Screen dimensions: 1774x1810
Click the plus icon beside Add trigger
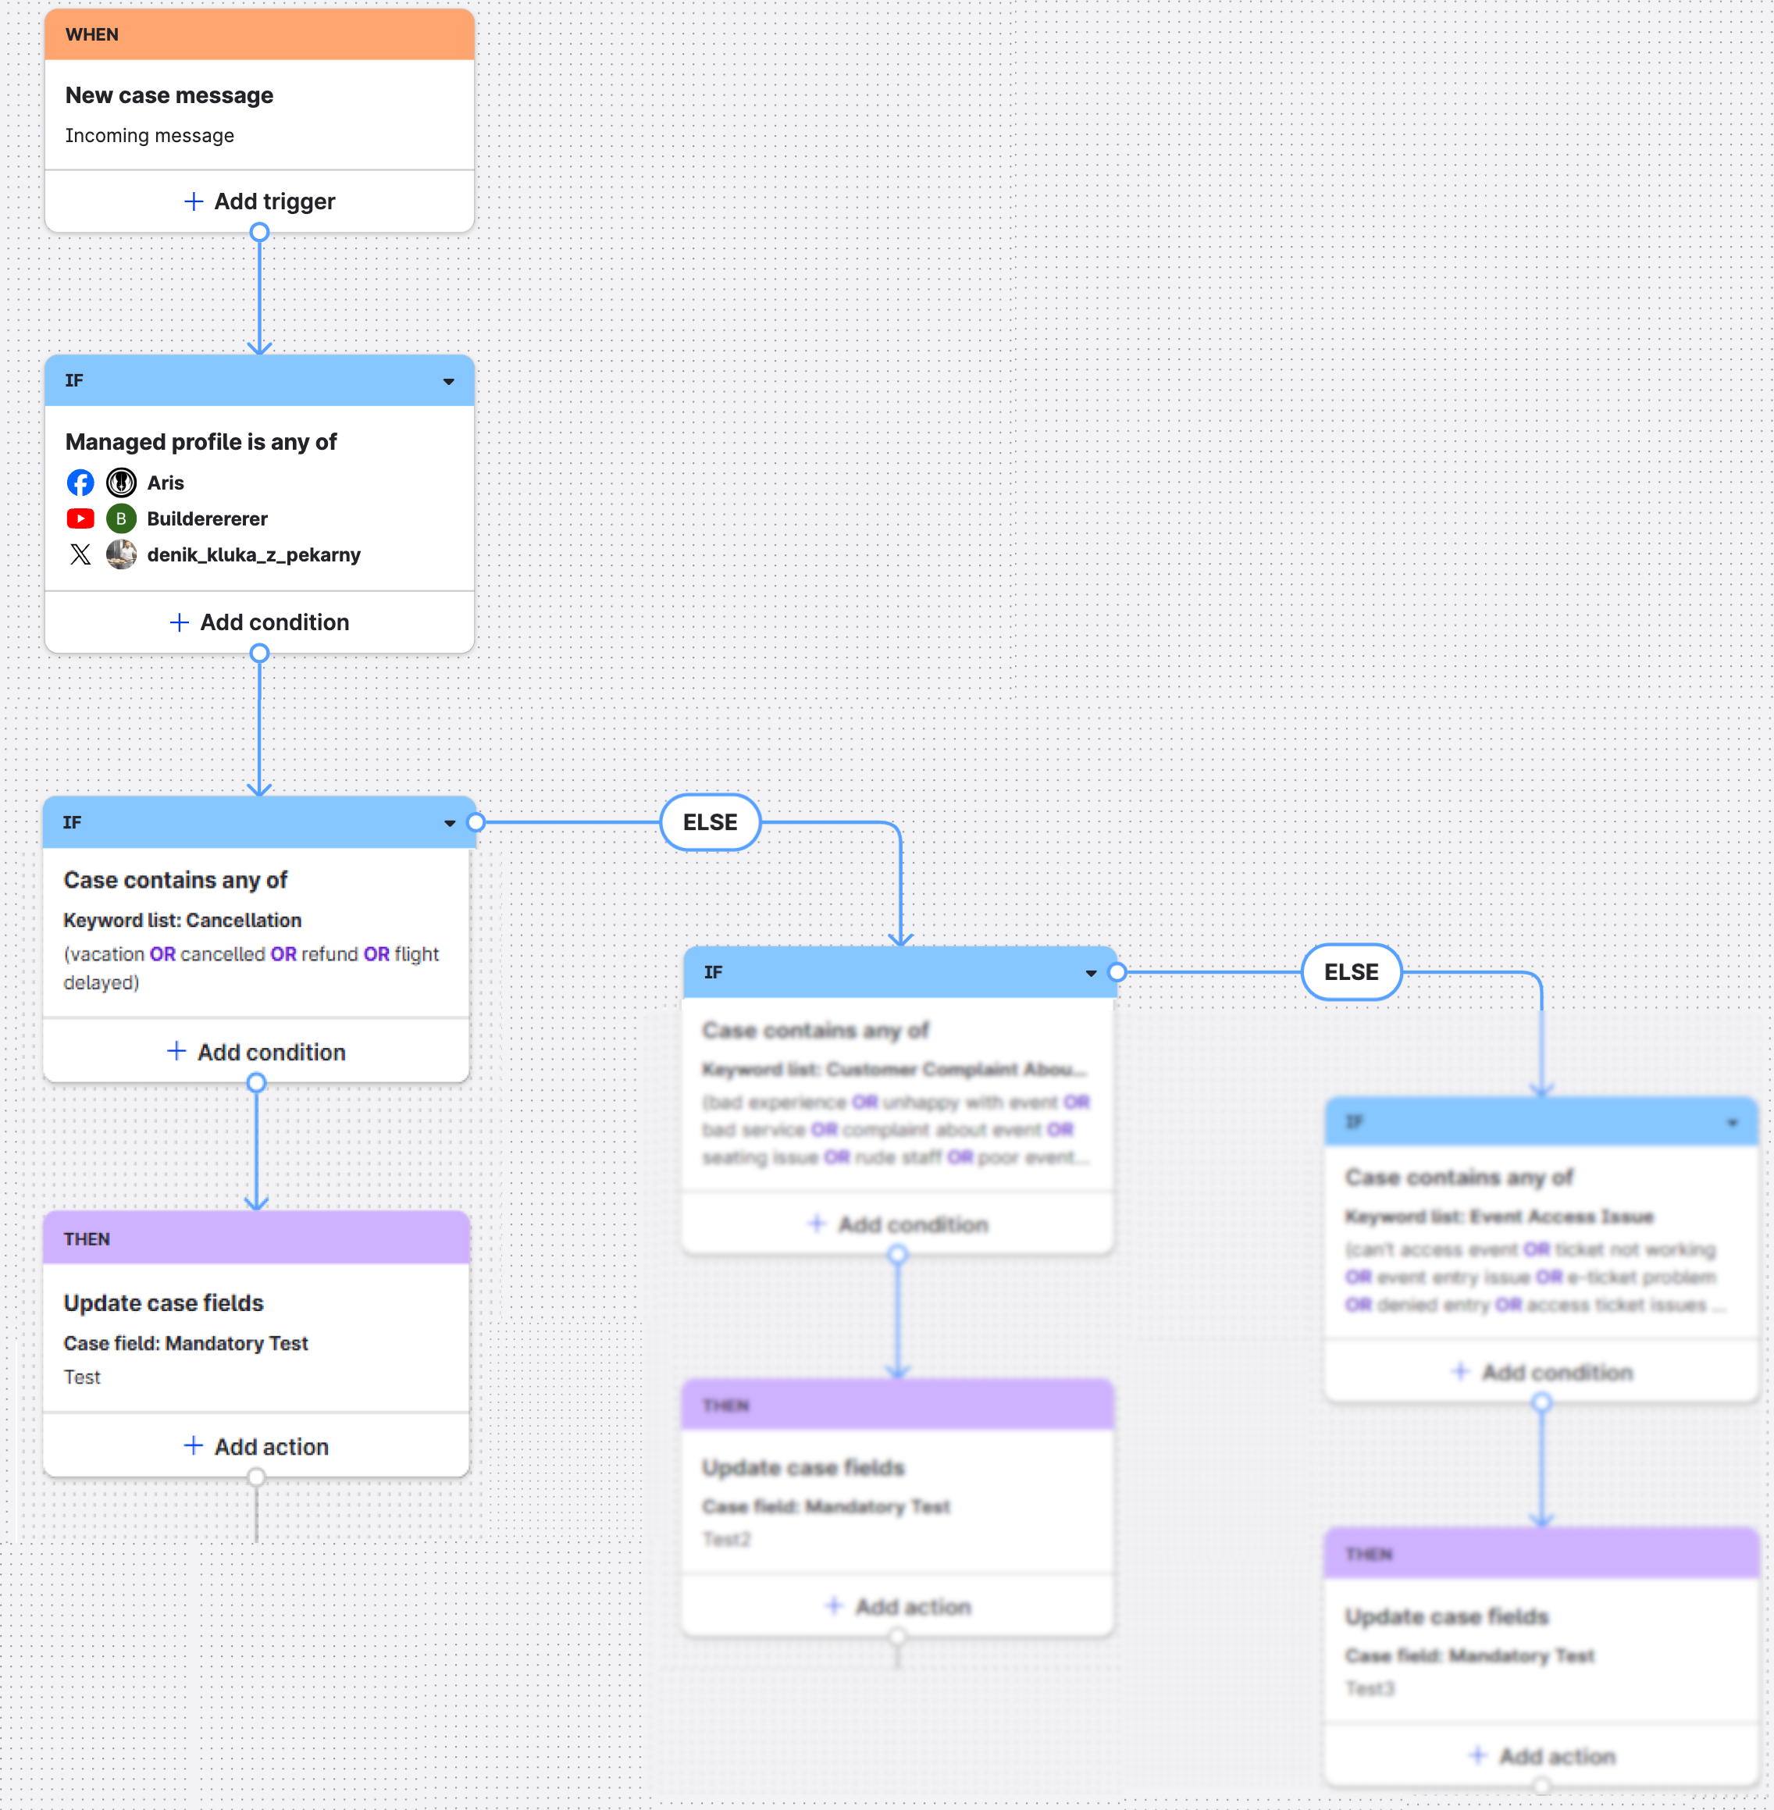point(194,201)
